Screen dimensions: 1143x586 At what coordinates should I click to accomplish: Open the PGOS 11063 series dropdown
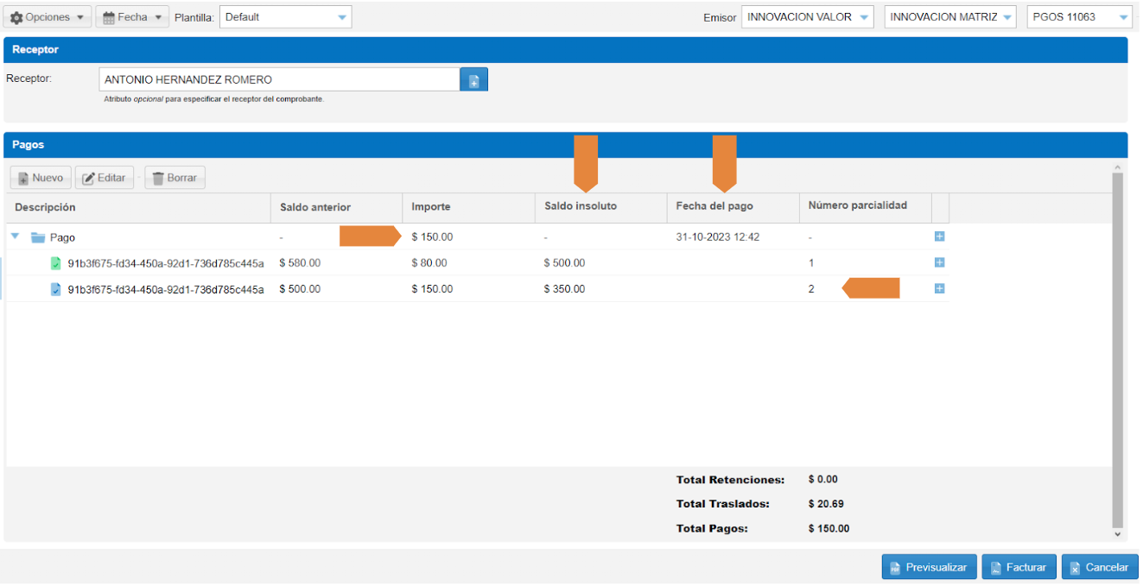[1079, 17]
